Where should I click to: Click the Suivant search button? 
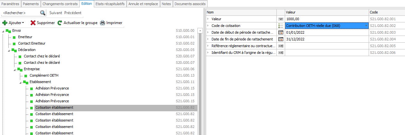click(56, 13)
